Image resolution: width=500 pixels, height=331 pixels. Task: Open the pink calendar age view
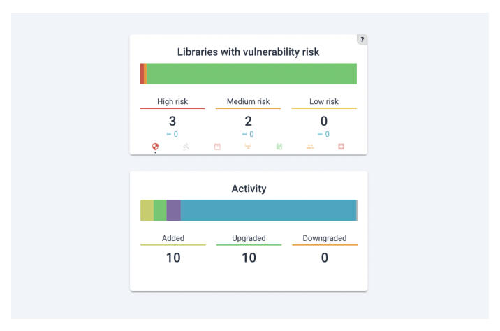pos(217,147)
